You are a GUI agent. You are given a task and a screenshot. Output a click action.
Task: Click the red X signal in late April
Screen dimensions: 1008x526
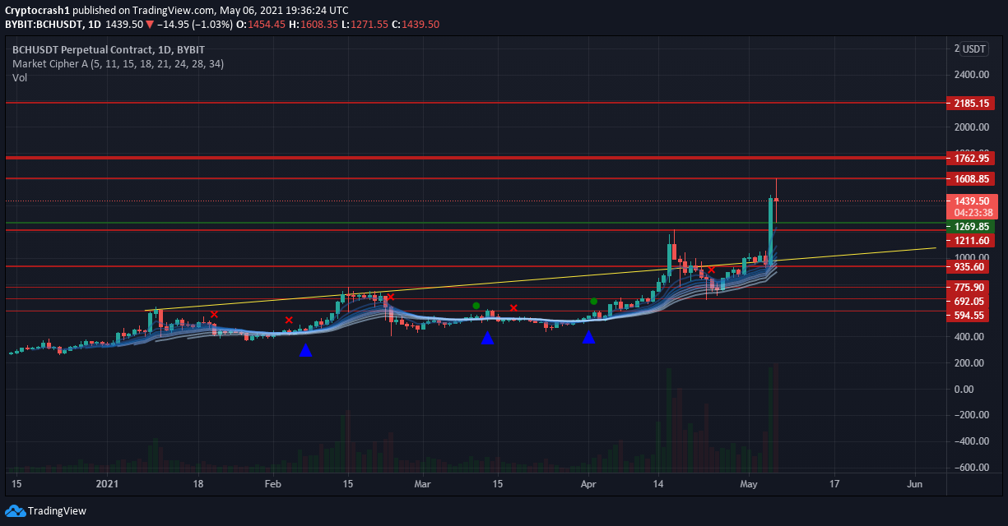click(711, 270)
